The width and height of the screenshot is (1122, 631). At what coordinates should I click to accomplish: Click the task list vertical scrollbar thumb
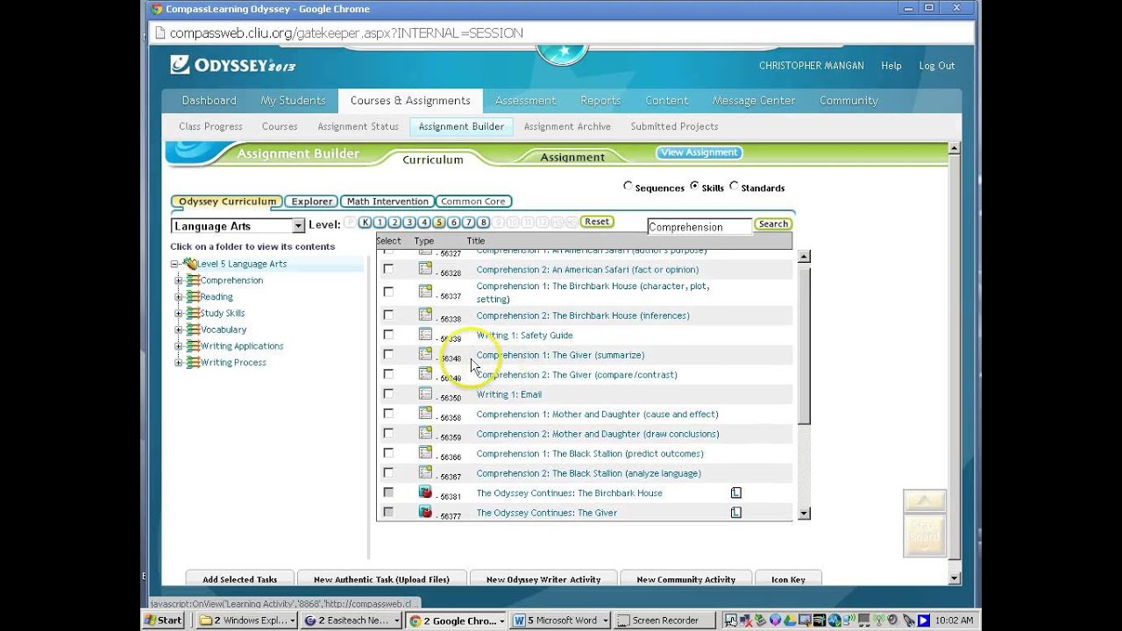(x=804, y=346)
